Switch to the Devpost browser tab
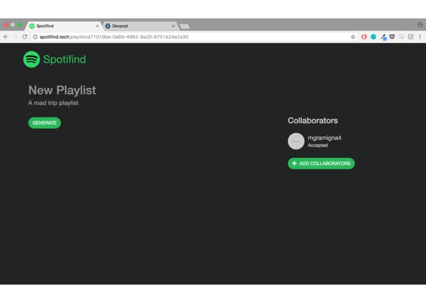Image resolution: width=426 pixels, height=303 pixels. (x=140, y=26)
